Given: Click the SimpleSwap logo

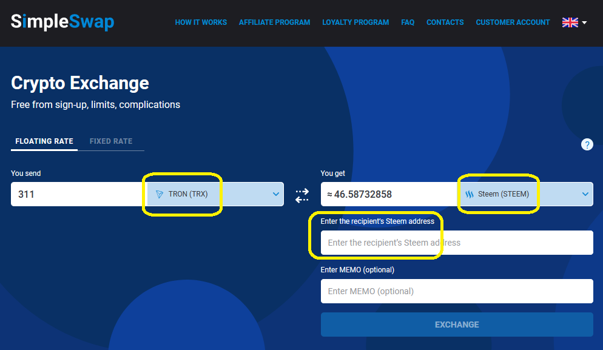Looking at the screenshot, I should (x=62, y=22).
